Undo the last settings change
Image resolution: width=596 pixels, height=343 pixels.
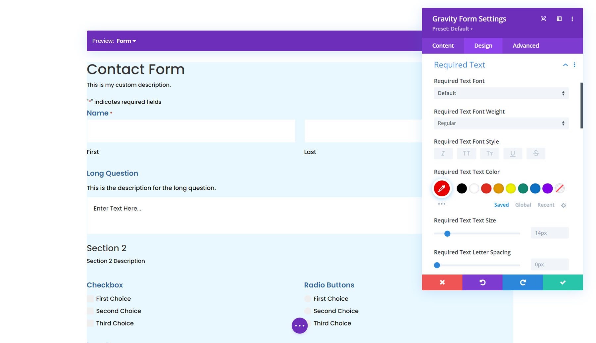pos(482,282)
